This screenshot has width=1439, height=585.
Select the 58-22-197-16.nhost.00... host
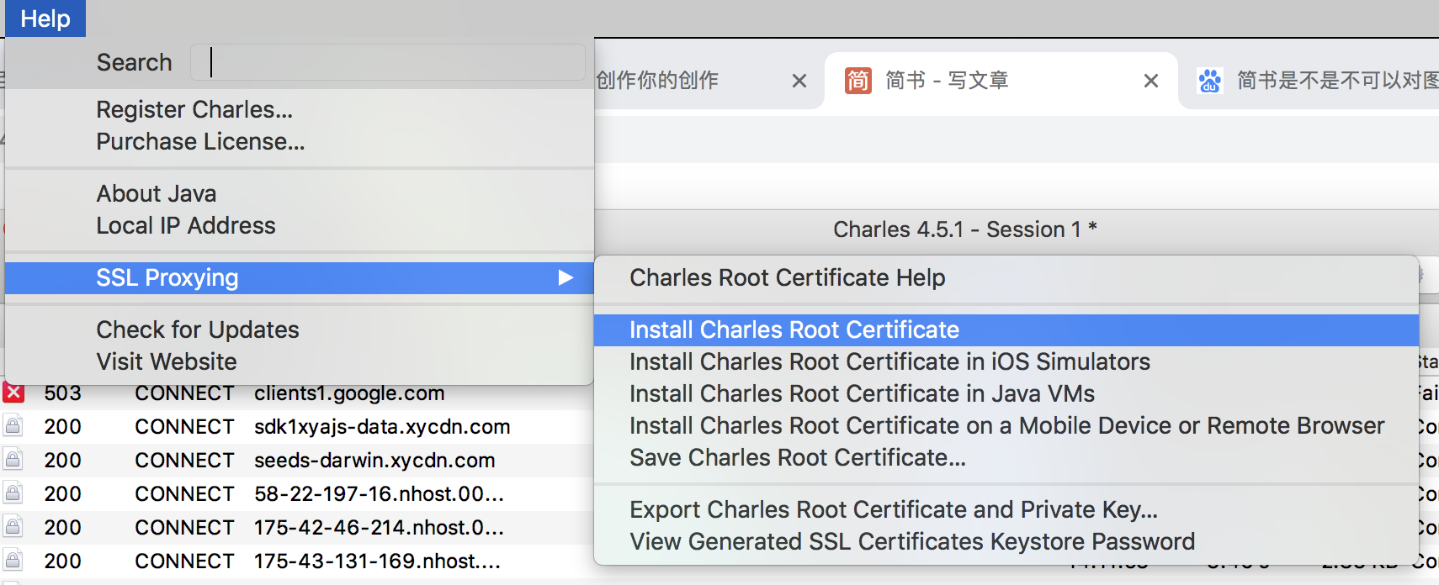(379, 494)
